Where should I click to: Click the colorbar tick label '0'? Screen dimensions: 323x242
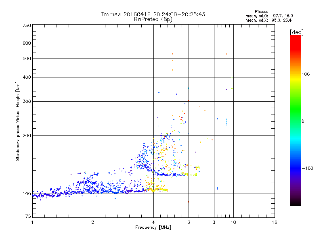(303, 121)
